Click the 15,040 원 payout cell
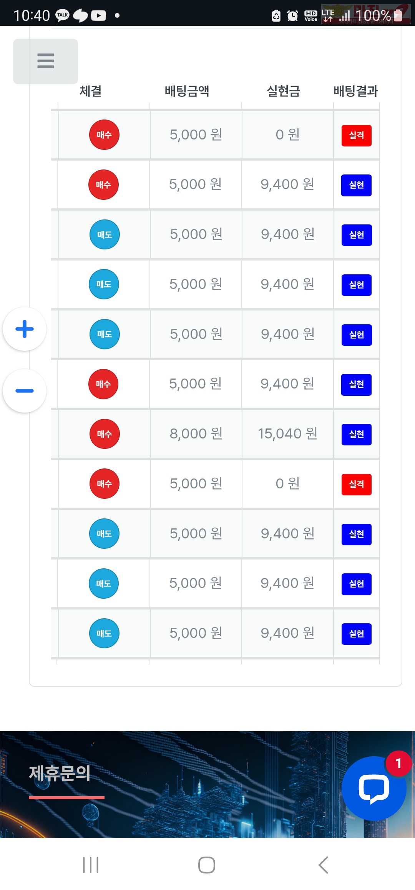Image resolution: width=415 pixels, height=890 pixels. pos(287,434)
